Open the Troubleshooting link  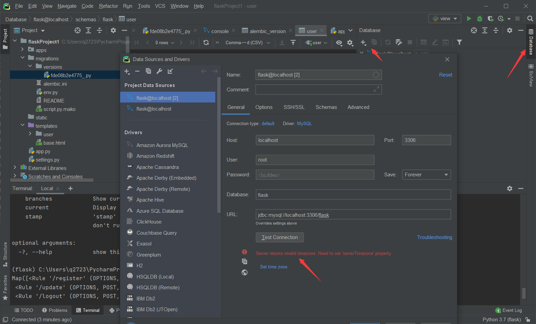pos(434,237)
